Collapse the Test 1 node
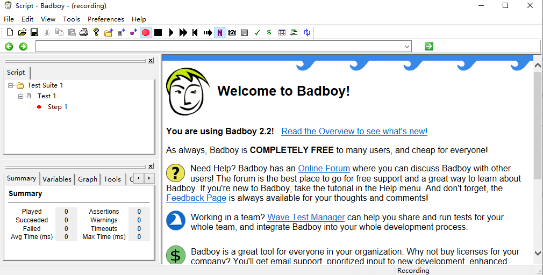The height and width of the screenshot is (275, 543). (x=20, y=96)
